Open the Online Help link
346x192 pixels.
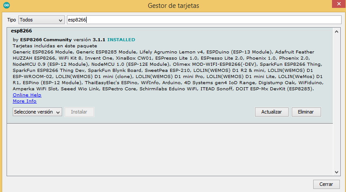click(27, 95)
